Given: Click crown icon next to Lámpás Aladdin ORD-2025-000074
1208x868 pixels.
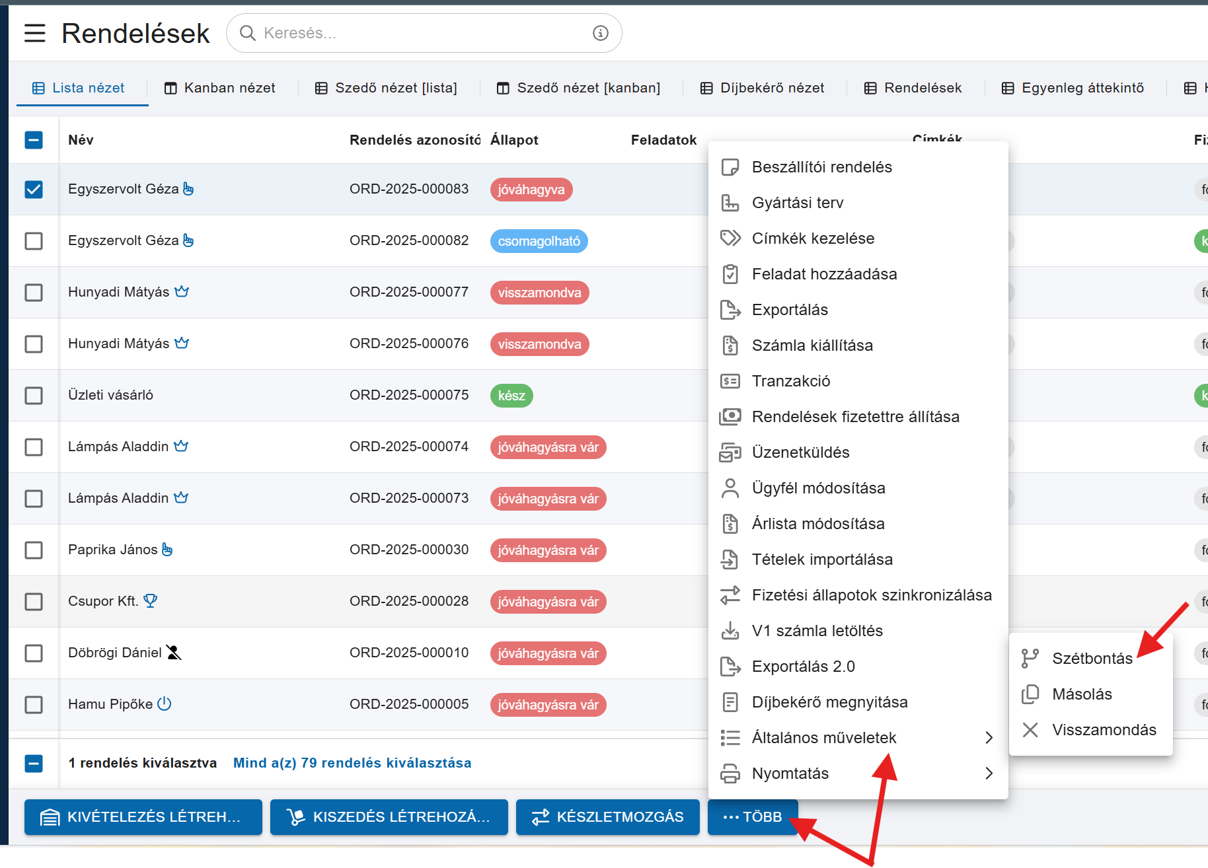Looking at the screenshot, I should [181, 447].
